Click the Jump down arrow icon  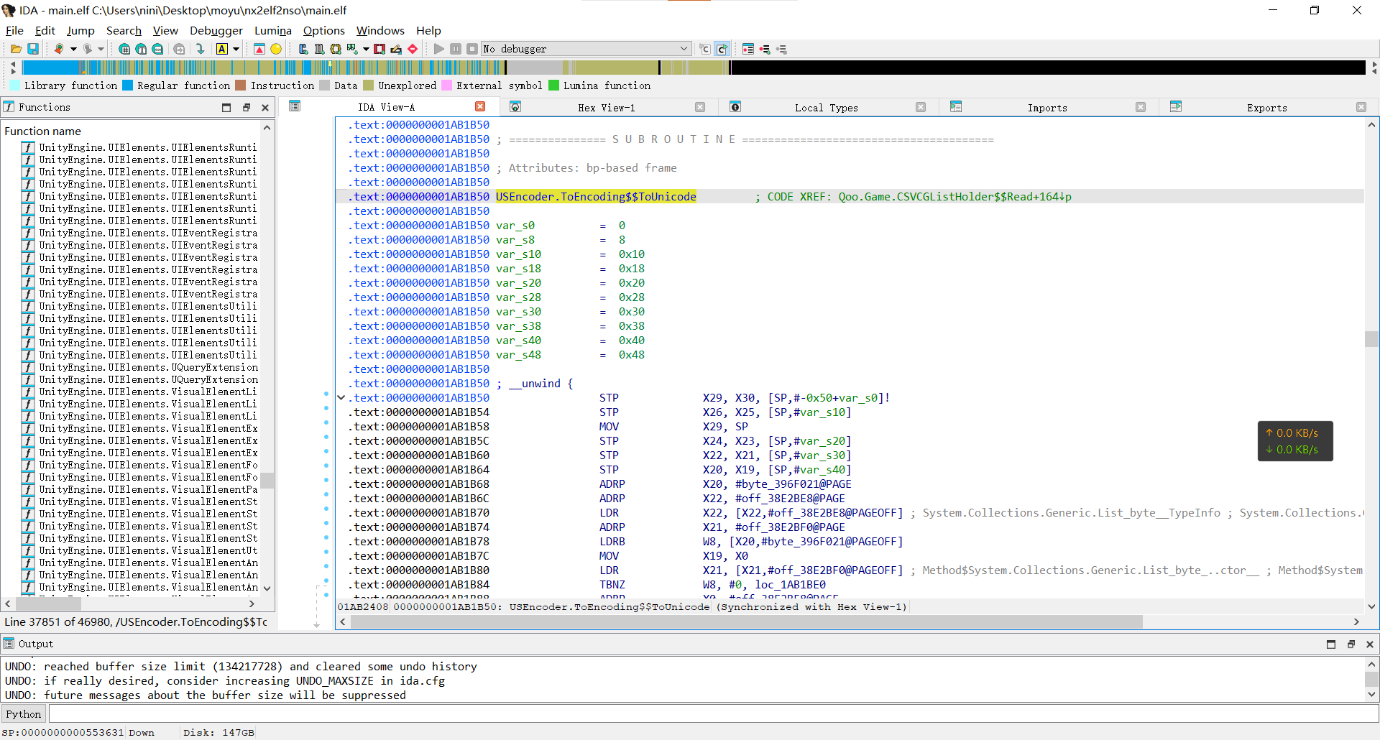[x=201, y=49]
